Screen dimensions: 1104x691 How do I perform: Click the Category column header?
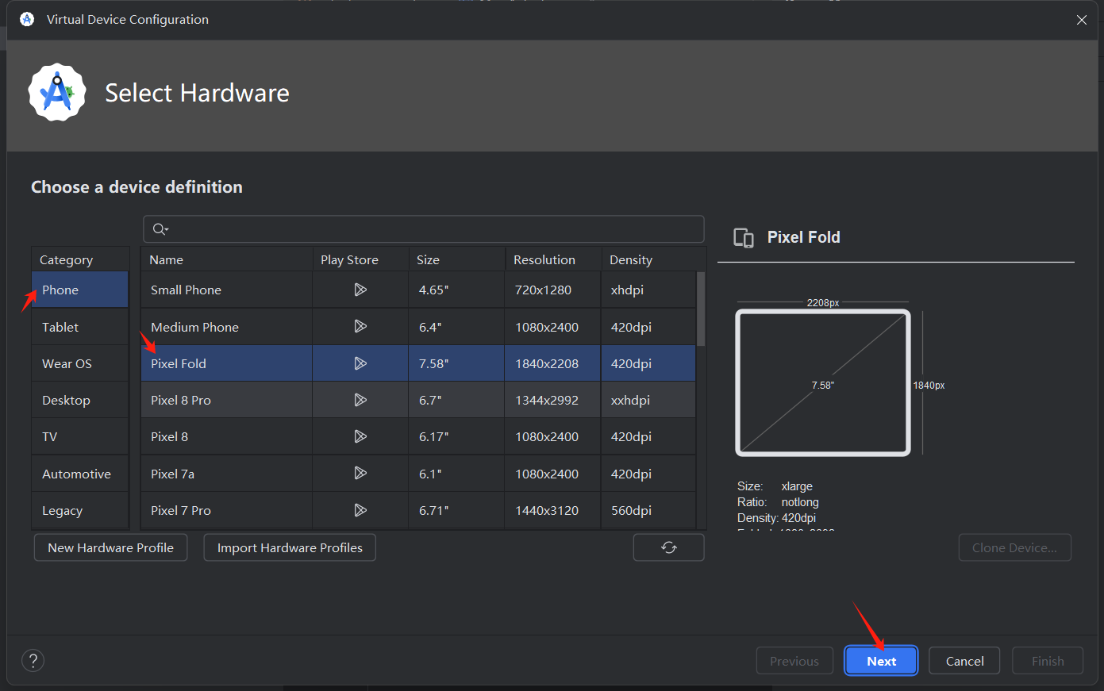click(x=80, y=259)
